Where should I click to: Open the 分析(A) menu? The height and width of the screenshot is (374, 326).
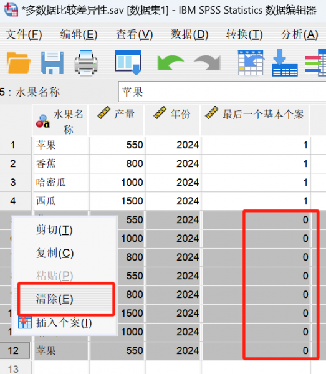300,34
